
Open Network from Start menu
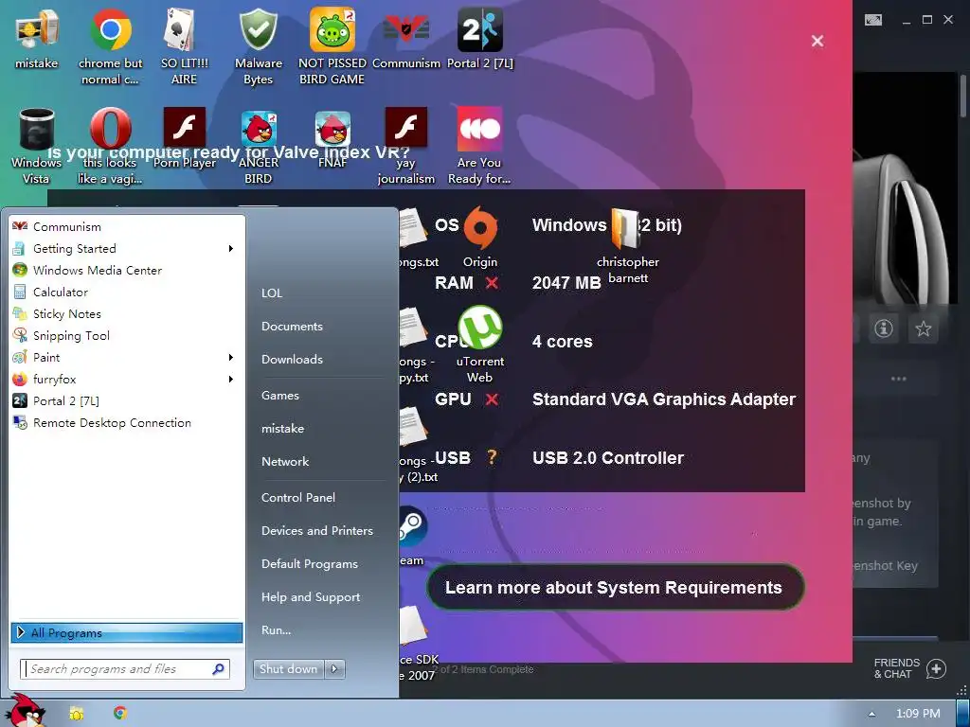click(x=285, y=461)
